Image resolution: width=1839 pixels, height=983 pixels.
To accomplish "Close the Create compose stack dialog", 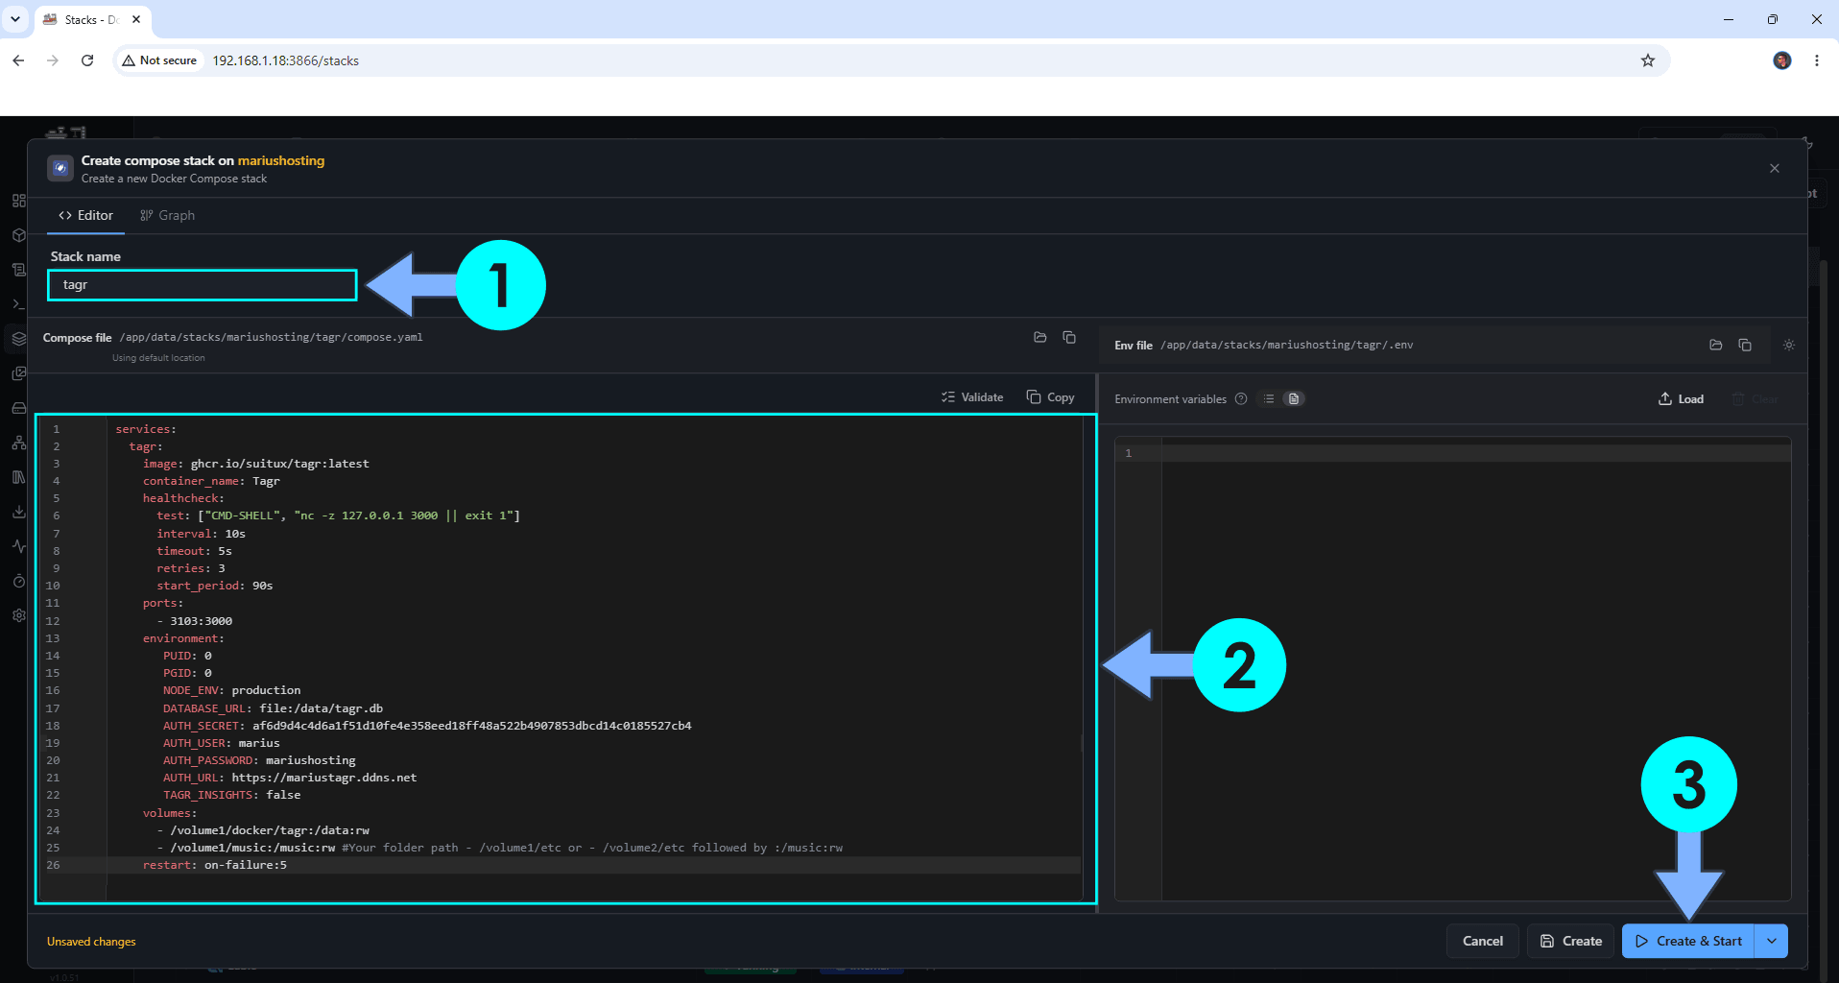I will pos(1775,168).
